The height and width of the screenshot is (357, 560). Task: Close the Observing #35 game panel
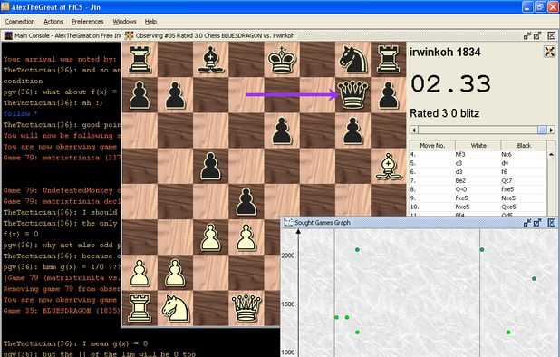552,35
